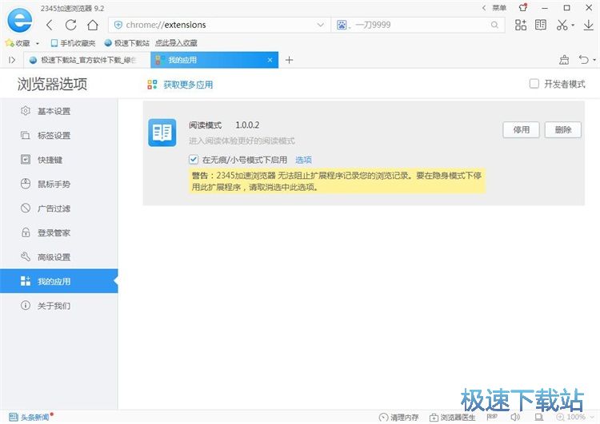The image size is (600, 424).
Task: Click the 阅读模式 extension name
Action: [205, 125]
